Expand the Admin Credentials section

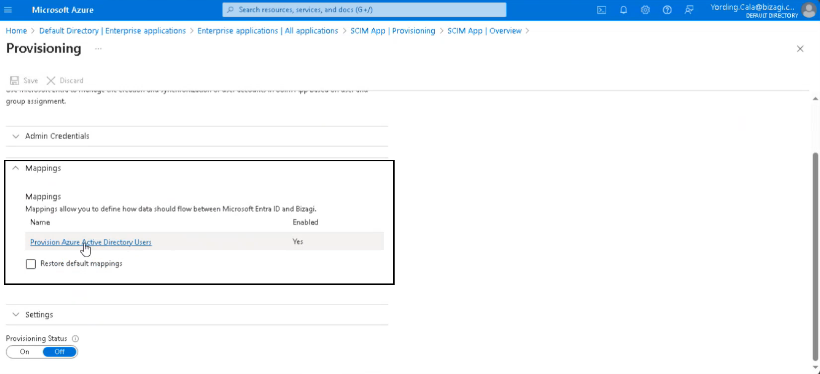coord(197,136)
